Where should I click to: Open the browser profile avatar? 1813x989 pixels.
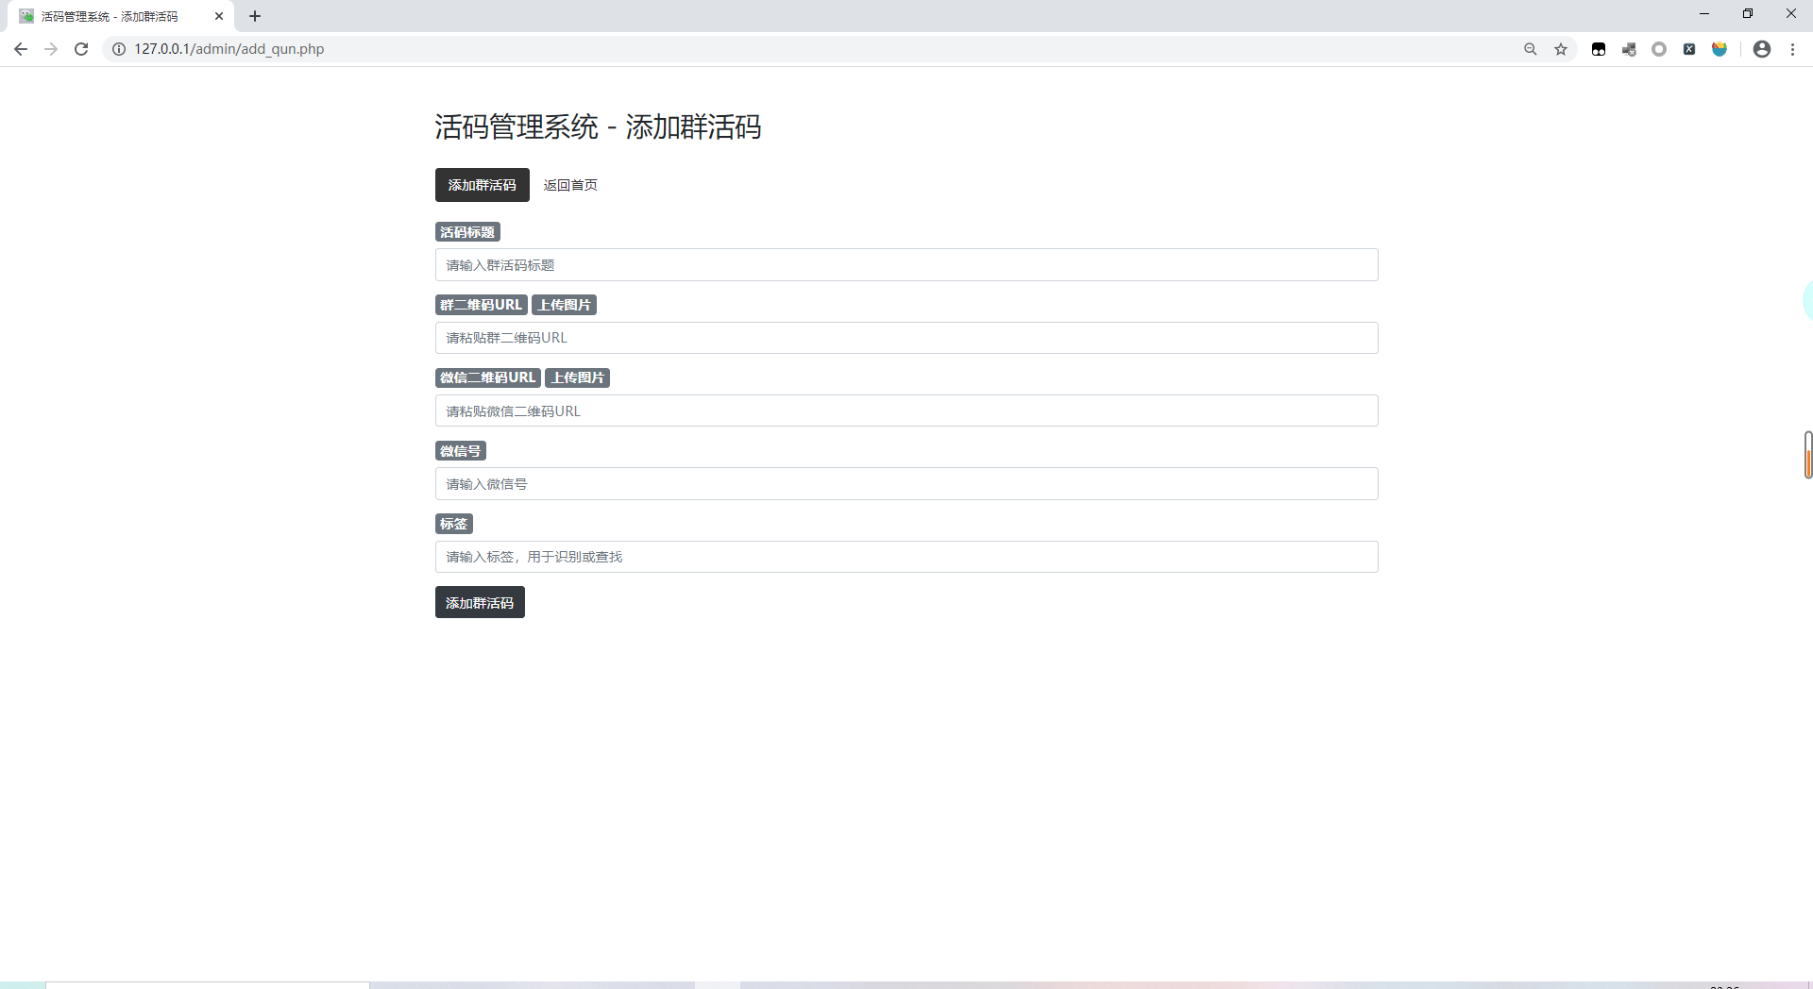pos(1762,49)
